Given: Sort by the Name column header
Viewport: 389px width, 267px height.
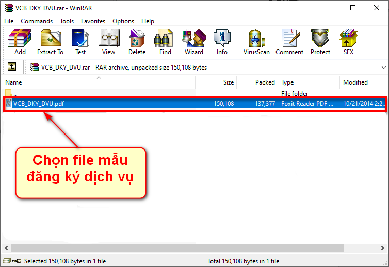Looking at the screenshot, I should click(x=99, y=82).
